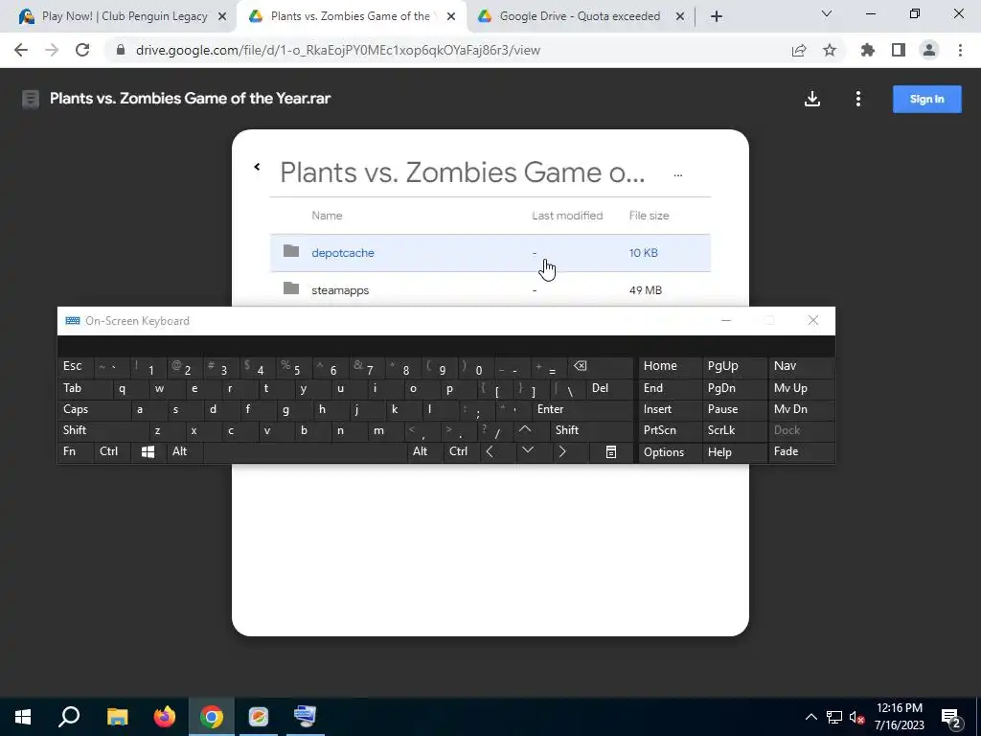Open Chrome tab search dropdown
The image size is (981, 736).
point(827,13)
